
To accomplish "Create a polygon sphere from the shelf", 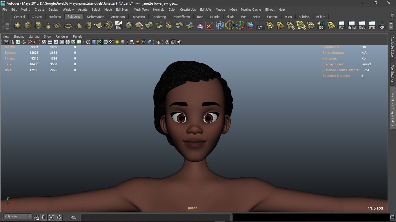I will tap(18, 25).
